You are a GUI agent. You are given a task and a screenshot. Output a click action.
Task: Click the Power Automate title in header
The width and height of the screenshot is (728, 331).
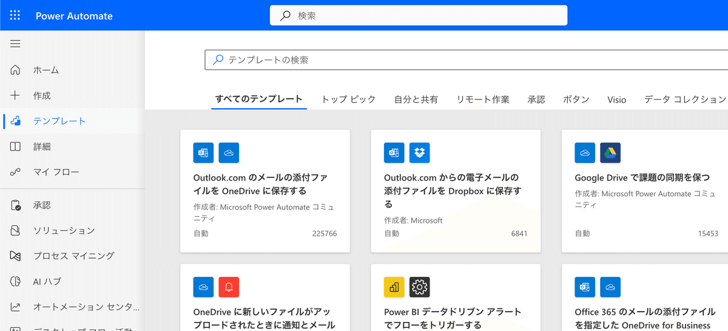click(74, 16)
